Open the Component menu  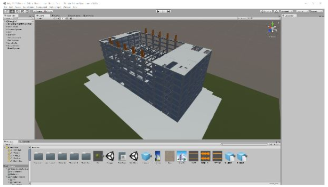coord(42,7)
